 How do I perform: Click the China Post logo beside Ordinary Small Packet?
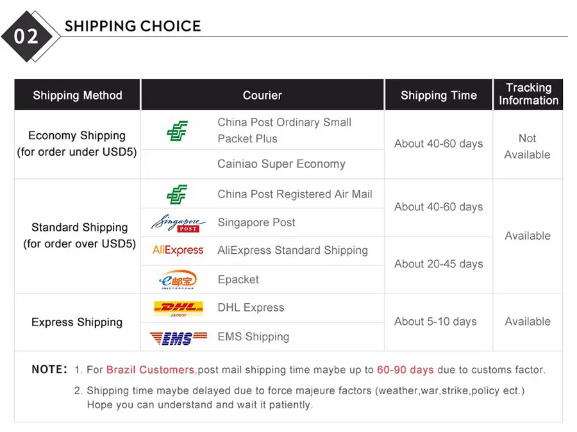pos(178,131)
